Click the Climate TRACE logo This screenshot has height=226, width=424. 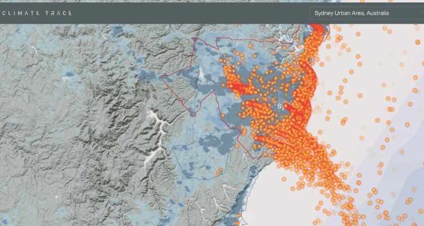coord(36,13)
